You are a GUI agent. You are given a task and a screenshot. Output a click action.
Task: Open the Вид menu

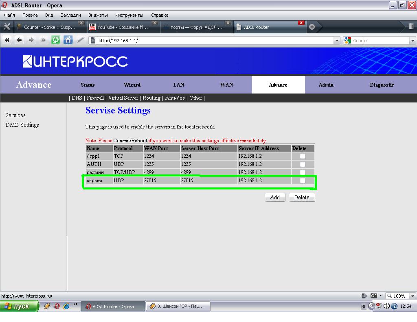pyautogui.click(x=49, y=15)
